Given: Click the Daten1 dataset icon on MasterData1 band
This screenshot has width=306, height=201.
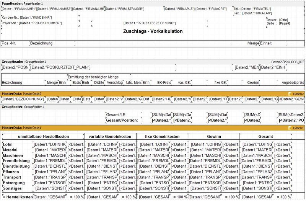Looking at the screenshot, I should pyautogui.click(x=290, y=128).
